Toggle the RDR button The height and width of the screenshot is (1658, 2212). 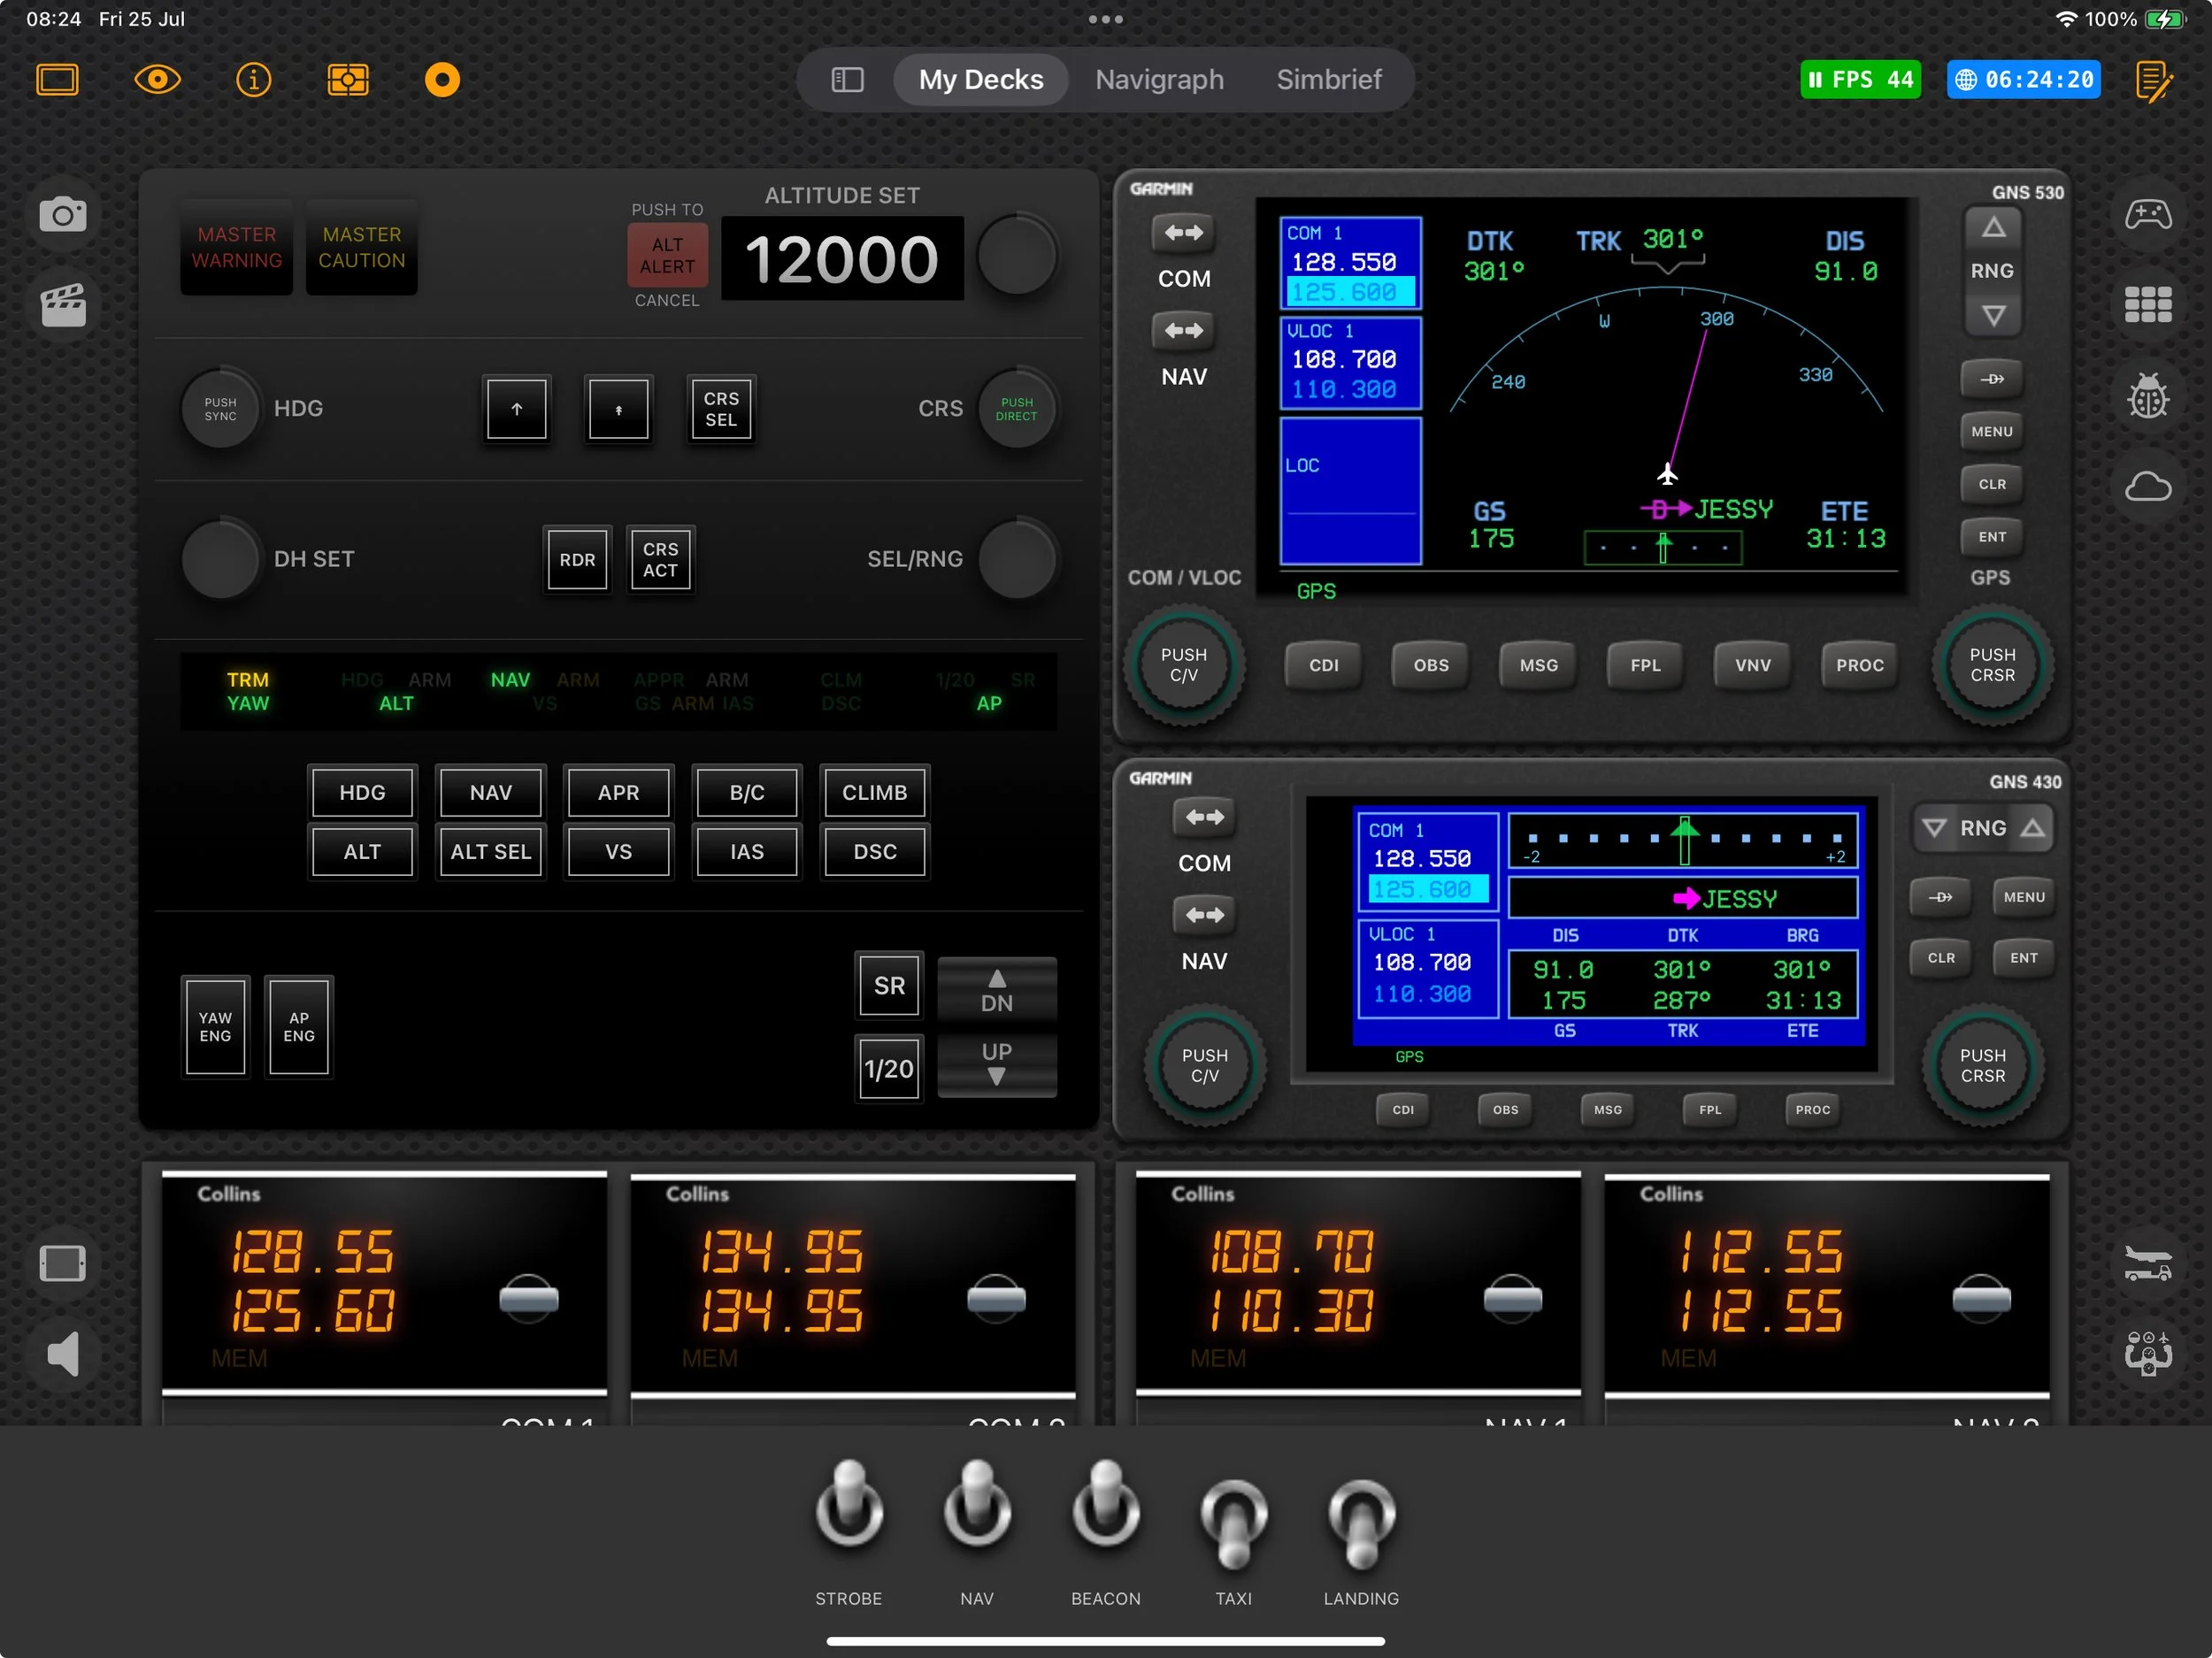577,560
